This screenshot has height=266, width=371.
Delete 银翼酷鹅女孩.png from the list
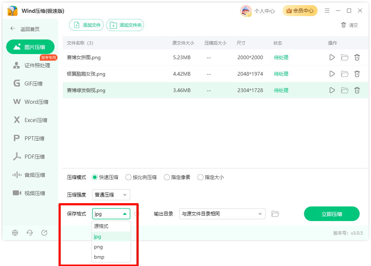(x=357, y=74)
